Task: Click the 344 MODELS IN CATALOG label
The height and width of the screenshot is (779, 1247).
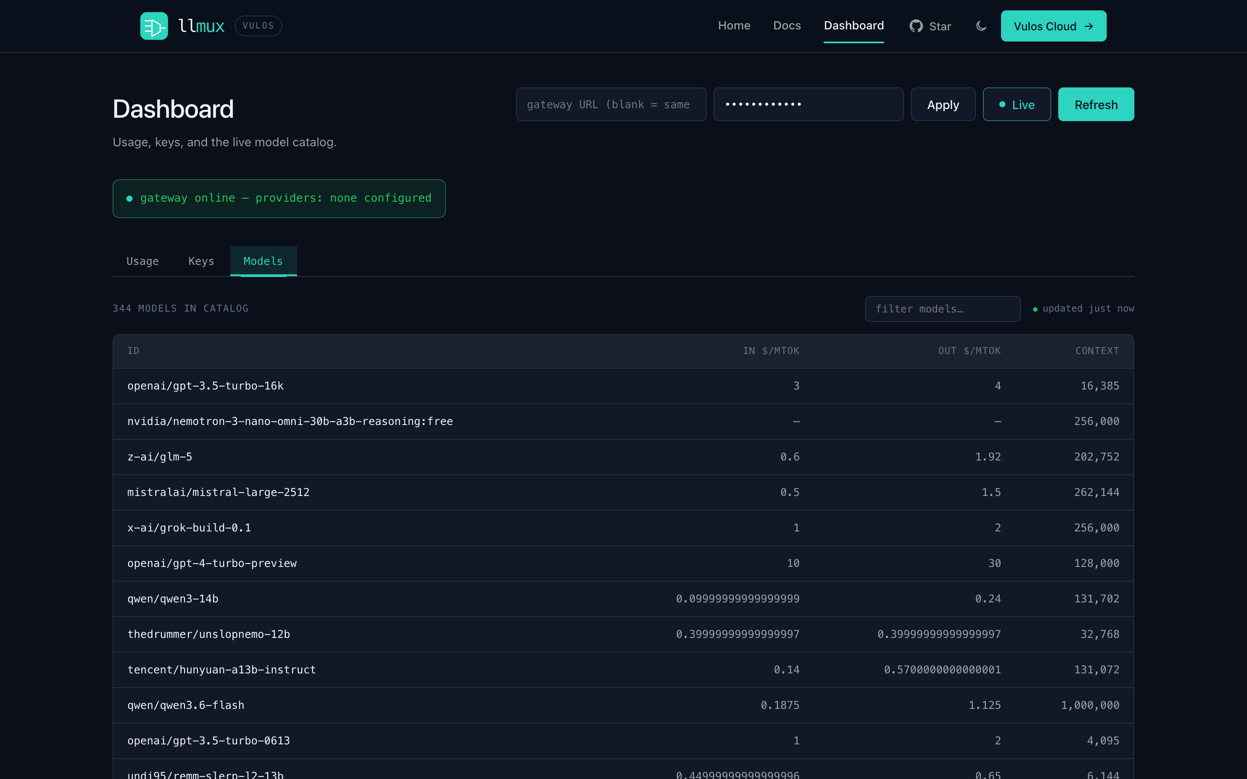Action: 181,309
